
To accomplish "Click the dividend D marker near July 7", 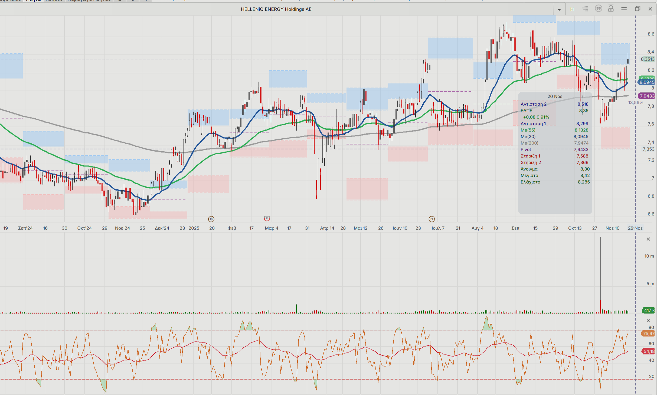I will click(x=432, y=219).
